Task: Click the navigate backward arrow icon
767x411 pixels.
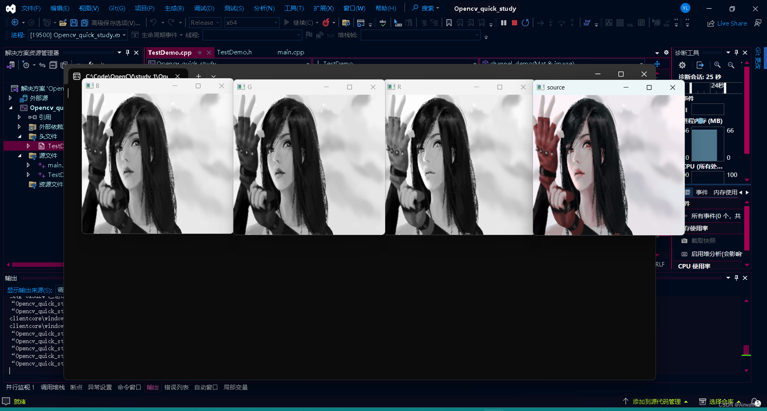Action: point(15,22)
